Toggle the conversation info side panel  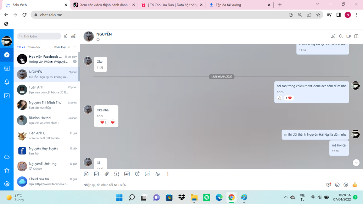click(356, 36)
